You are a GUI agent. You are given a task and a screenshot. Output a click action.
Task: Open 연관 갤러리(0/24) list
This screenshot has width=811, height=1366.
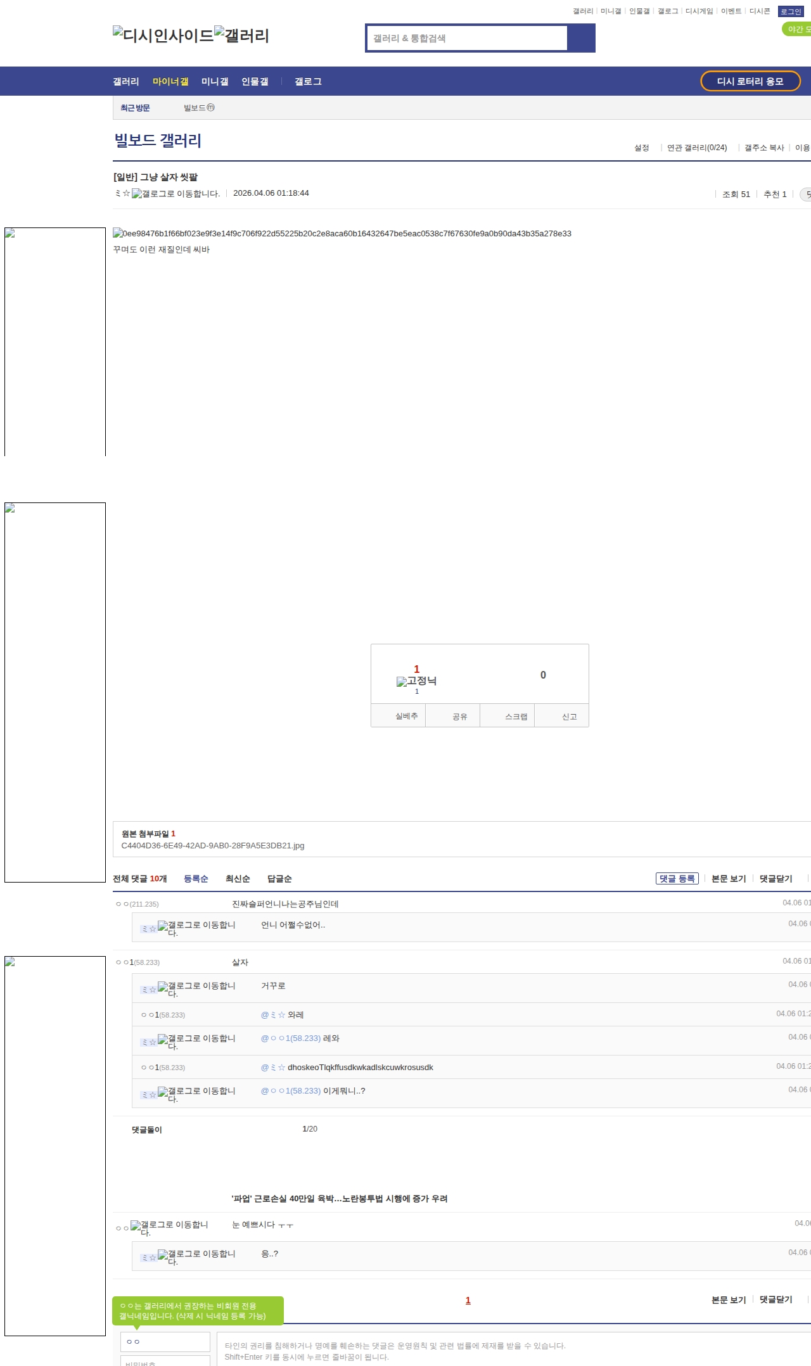click(697, 148)
